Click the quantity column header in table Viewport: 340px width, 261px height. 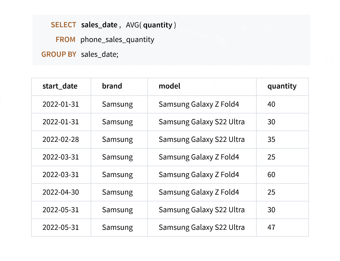point(282,86)
